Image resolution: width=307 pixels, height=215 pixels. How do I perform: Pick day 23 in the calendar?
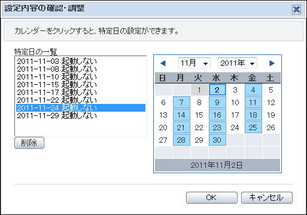pos(217,127)
